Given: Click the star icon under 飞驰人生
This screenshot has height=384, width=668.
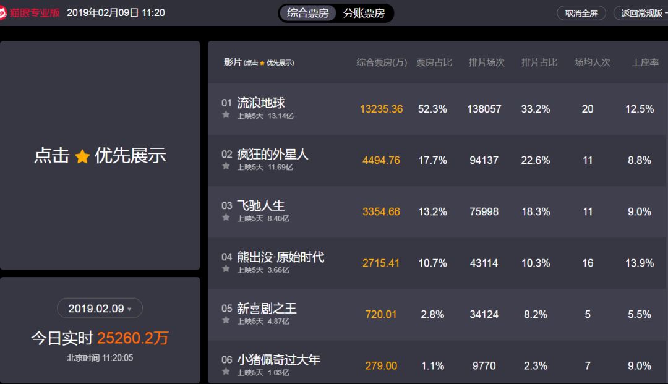Looking at the screenshot, I should point(226,218).
